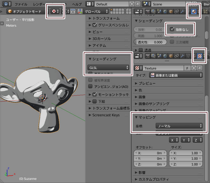The height and width of the screenshot is (183, 210).
Task: Open the 座標 ノーマル dropdown
Action: tap(179, 126)
